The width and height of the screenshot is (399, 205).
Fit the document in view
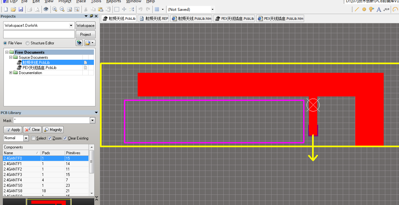point(69,9)
